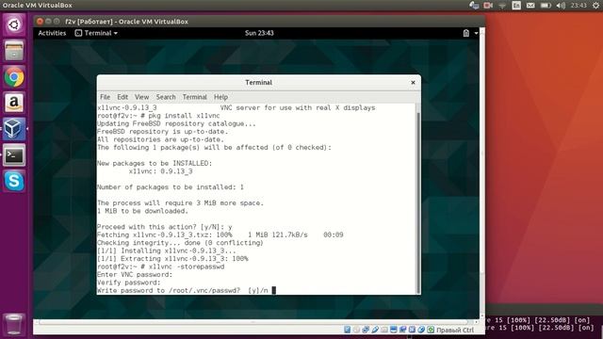603x339 pixels.
Task: Open guest system menu arrow in GNOME bar
Action: [x=476, y=33]
